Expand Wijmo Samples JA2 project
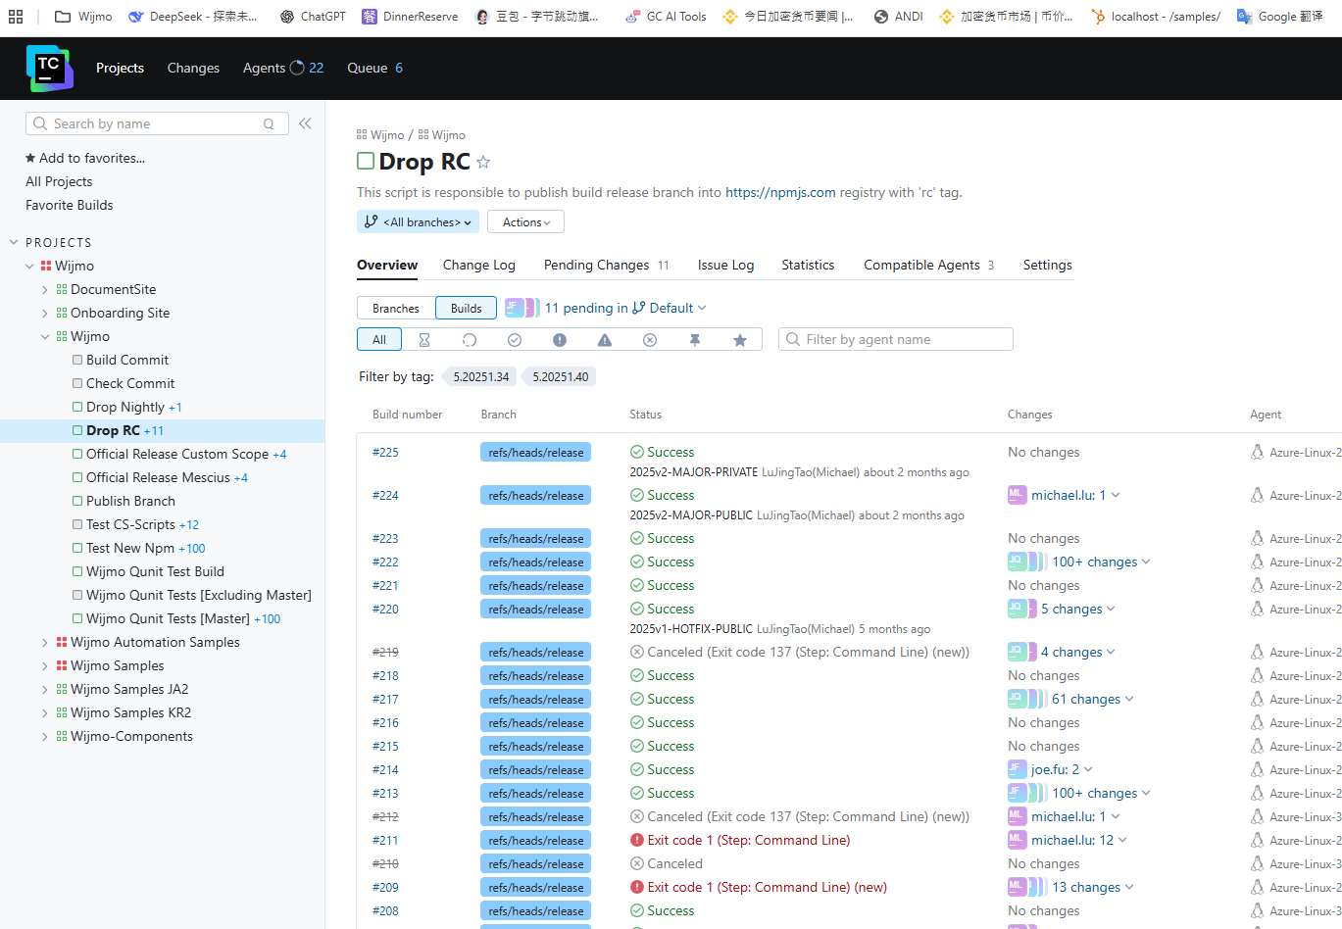Screen dimensions: 1342x929 (45, 690)
